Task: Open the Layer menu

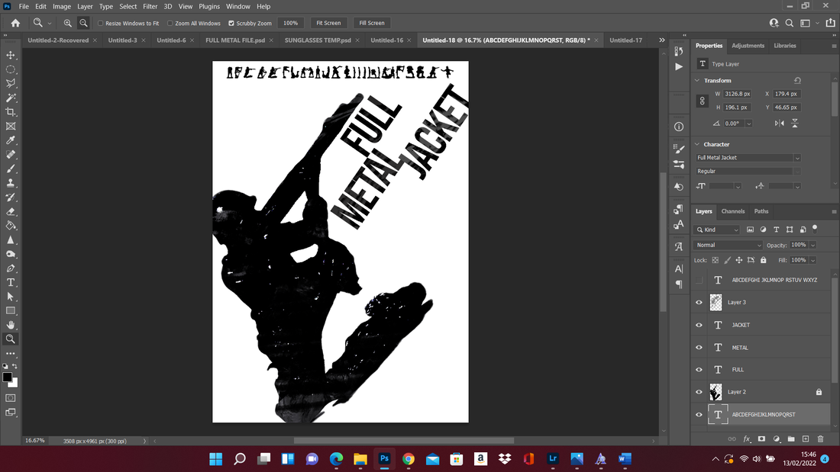Action: 85,6
